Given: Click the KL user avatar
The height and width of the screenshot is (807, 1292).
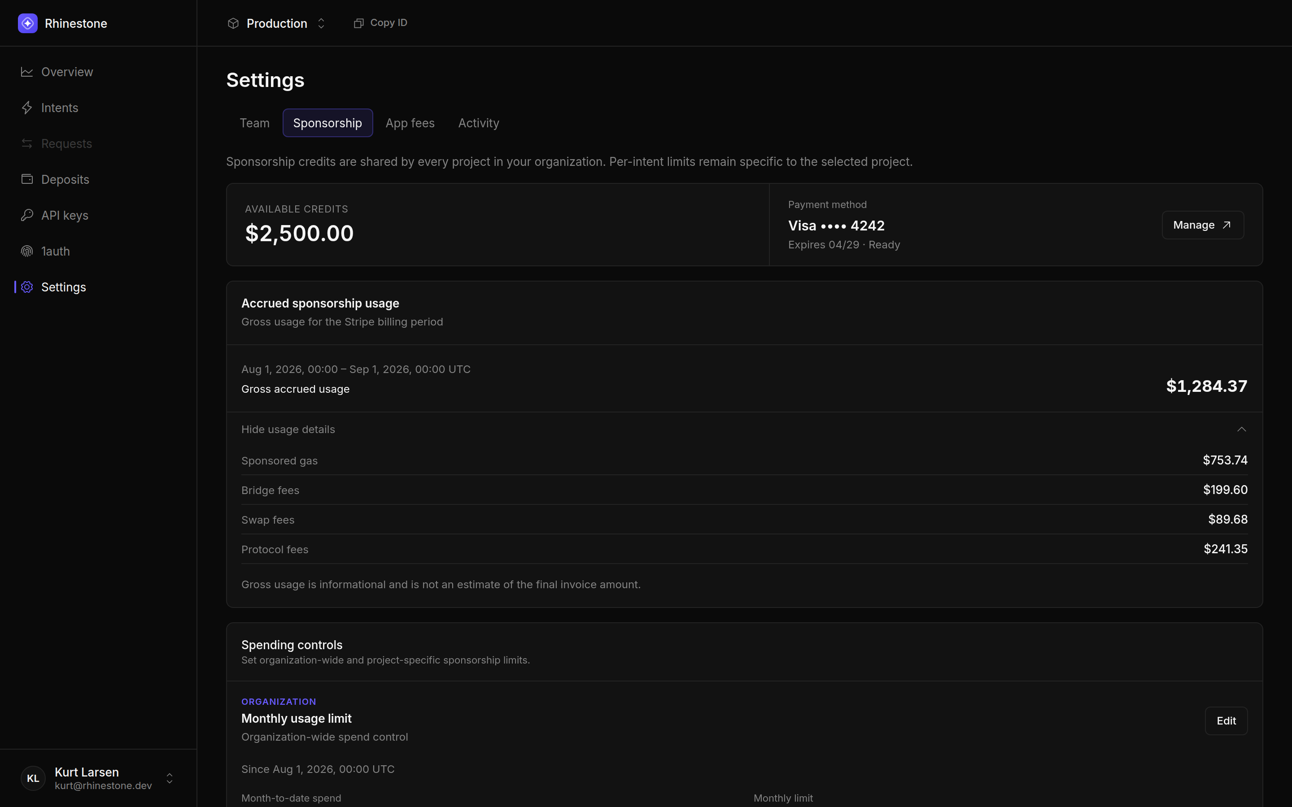Looking at the screenshot, I should (33, 778).
